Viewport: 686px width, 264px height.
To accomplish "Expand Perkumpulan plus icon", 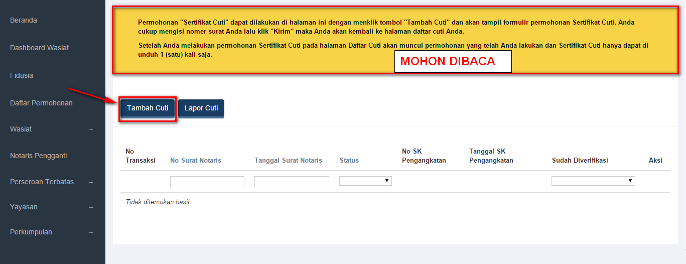I will 91,232.
